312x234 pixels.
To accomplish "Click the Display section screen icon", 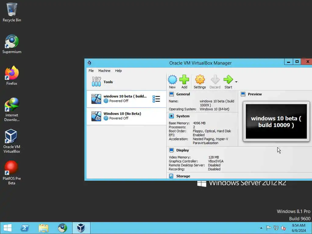I will [171, 150].
